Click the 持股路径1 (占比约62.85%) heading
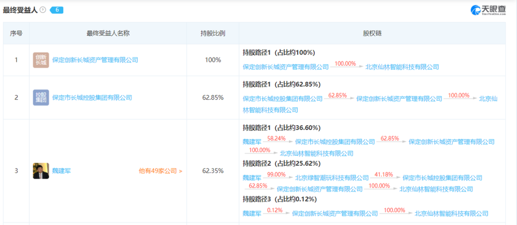This screenshot has width=517, height=225. coord(281,84)
